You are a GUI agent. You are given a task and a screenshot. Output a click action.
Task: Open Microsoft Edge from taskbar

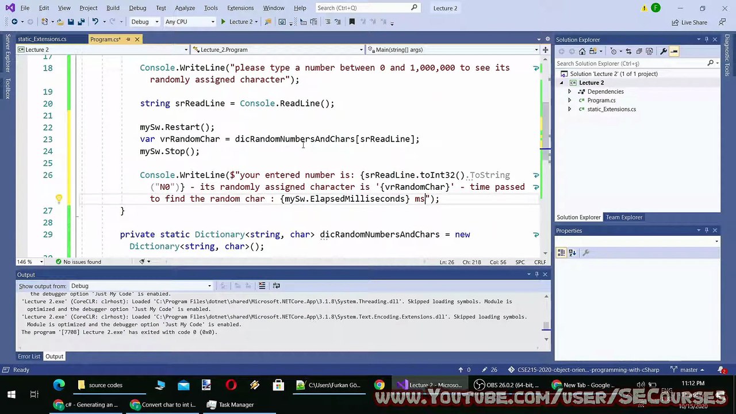tap(59, 385)
